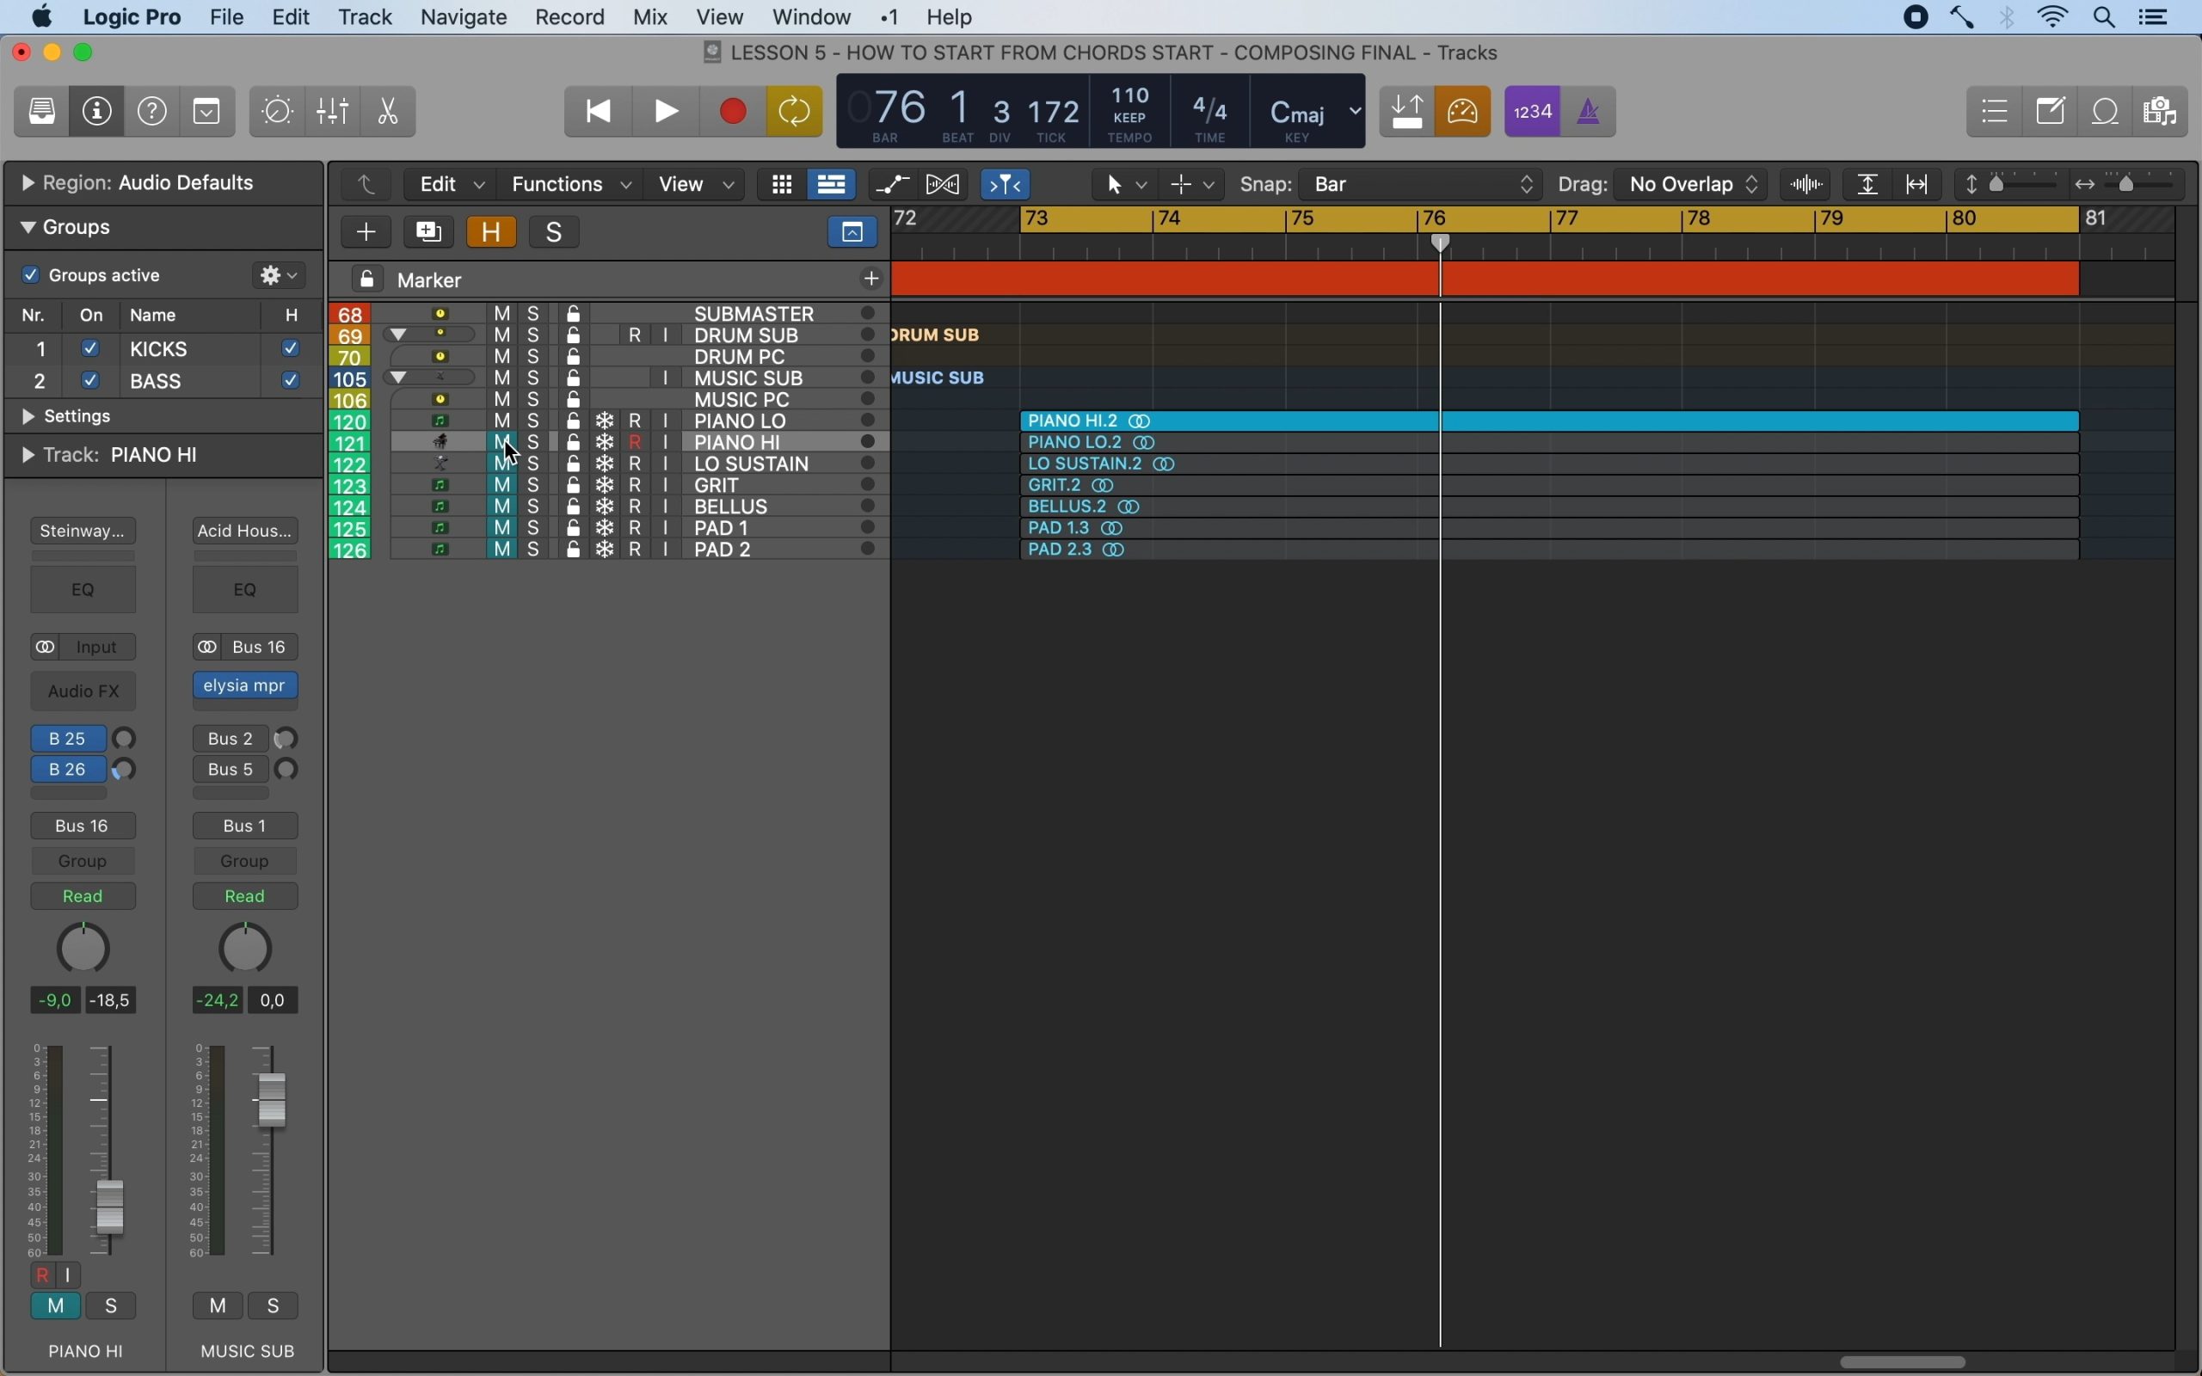Open the Library icon in the toolbar
This screenshot has height=1376, width=2202.
42,112
